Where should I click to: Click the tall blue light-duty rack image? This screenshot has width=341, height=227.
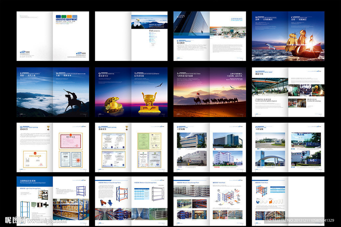[25, 210]
